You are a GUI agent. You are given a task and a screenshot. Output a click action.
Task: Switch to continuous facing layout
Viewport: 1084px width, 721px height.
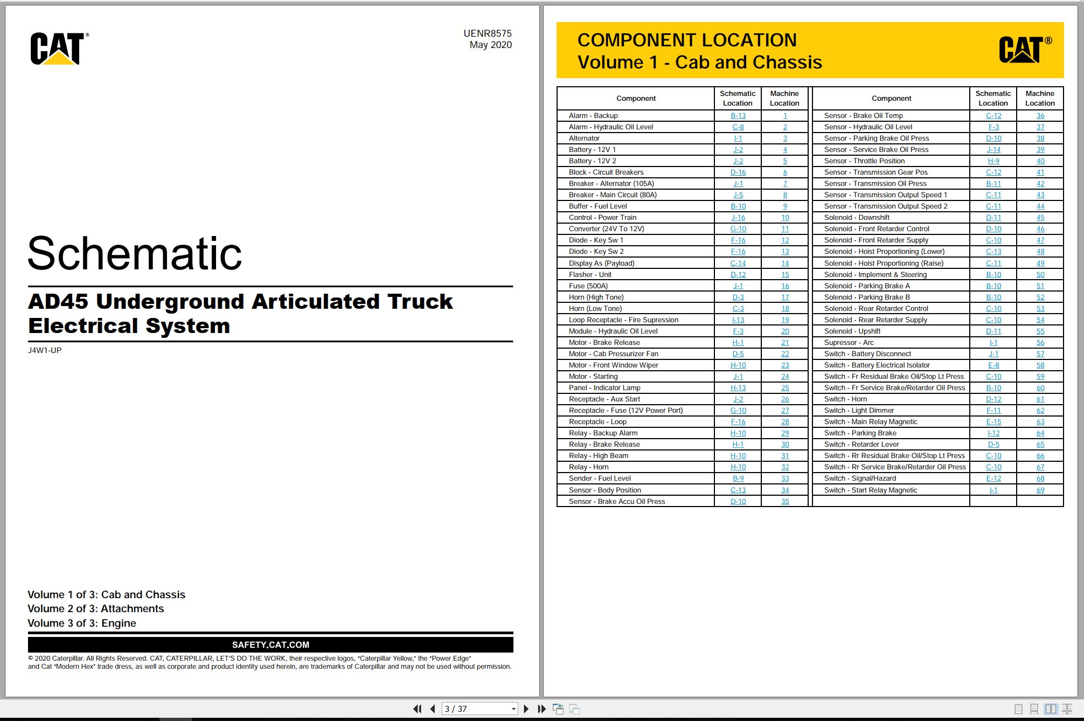(1067, 709)
